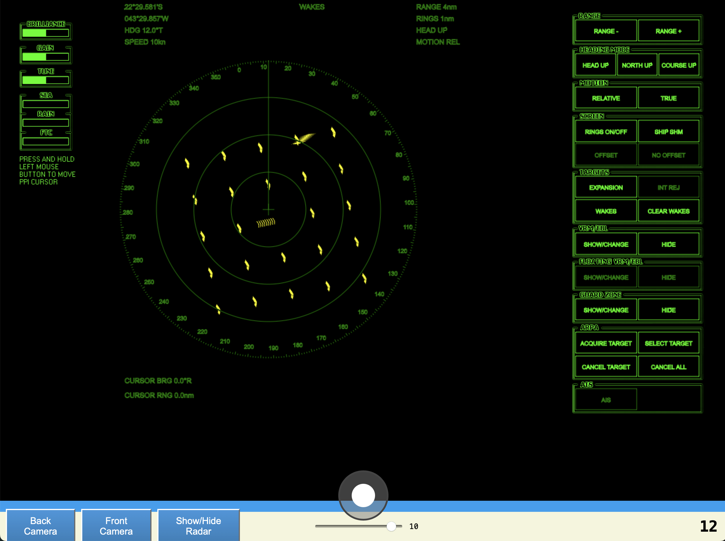Image resolution: width=725 pixels, height=541 pixels.
Task: Increase radar range with RANGE +
Action: [x=668, y=31]
